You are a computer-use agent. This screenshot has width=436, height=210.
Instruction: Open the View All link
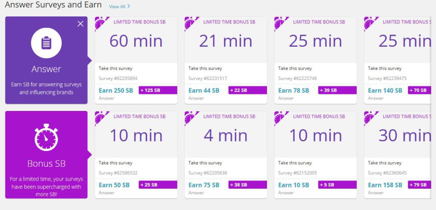[x=118, y=6]
